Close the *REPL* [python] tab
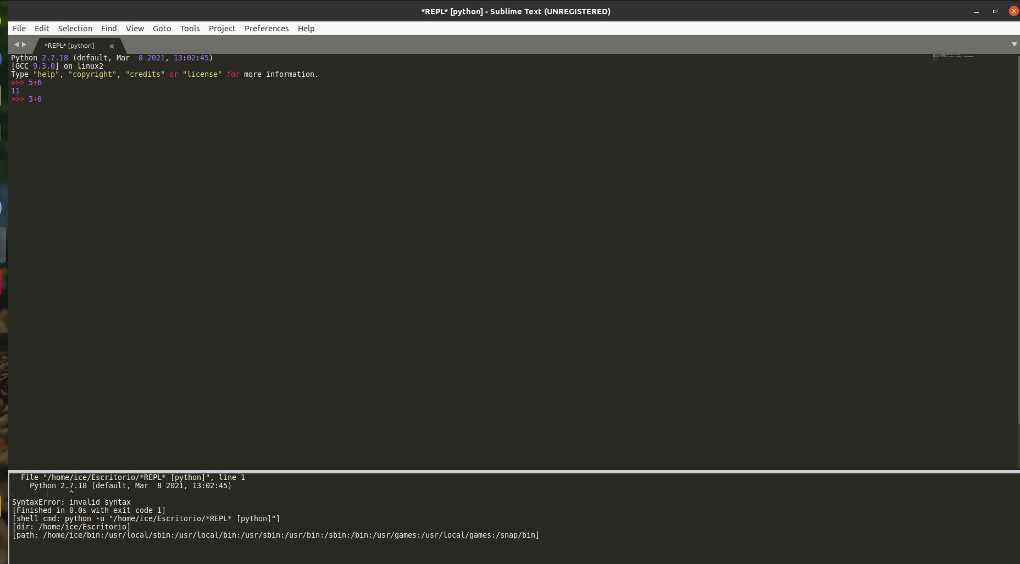1020x564 pixels. click(x=112, y=46)
